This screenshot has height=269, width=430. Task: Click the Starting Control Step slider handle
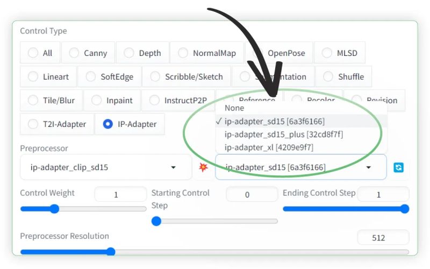click(156, 221)
